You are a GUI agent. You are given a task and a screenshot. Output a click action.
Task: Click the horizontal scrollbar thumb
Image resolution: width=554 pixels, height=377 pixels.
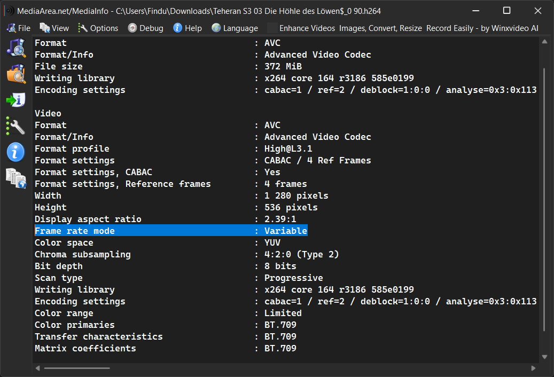[76, 368]
